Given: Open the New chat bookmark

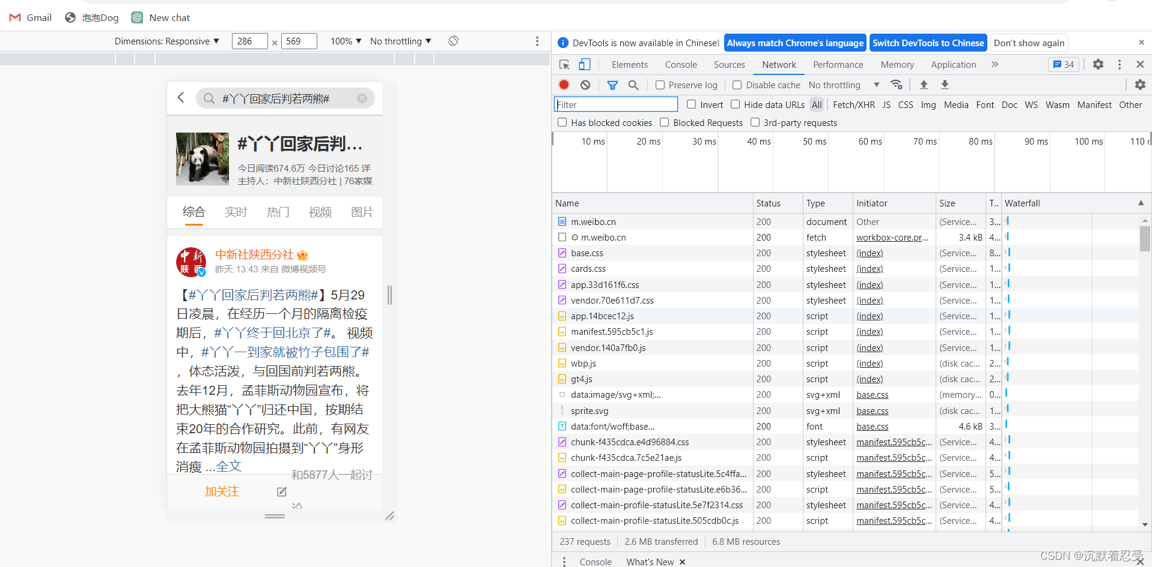Looking at the screenshot, I should [x=160, y=17].
